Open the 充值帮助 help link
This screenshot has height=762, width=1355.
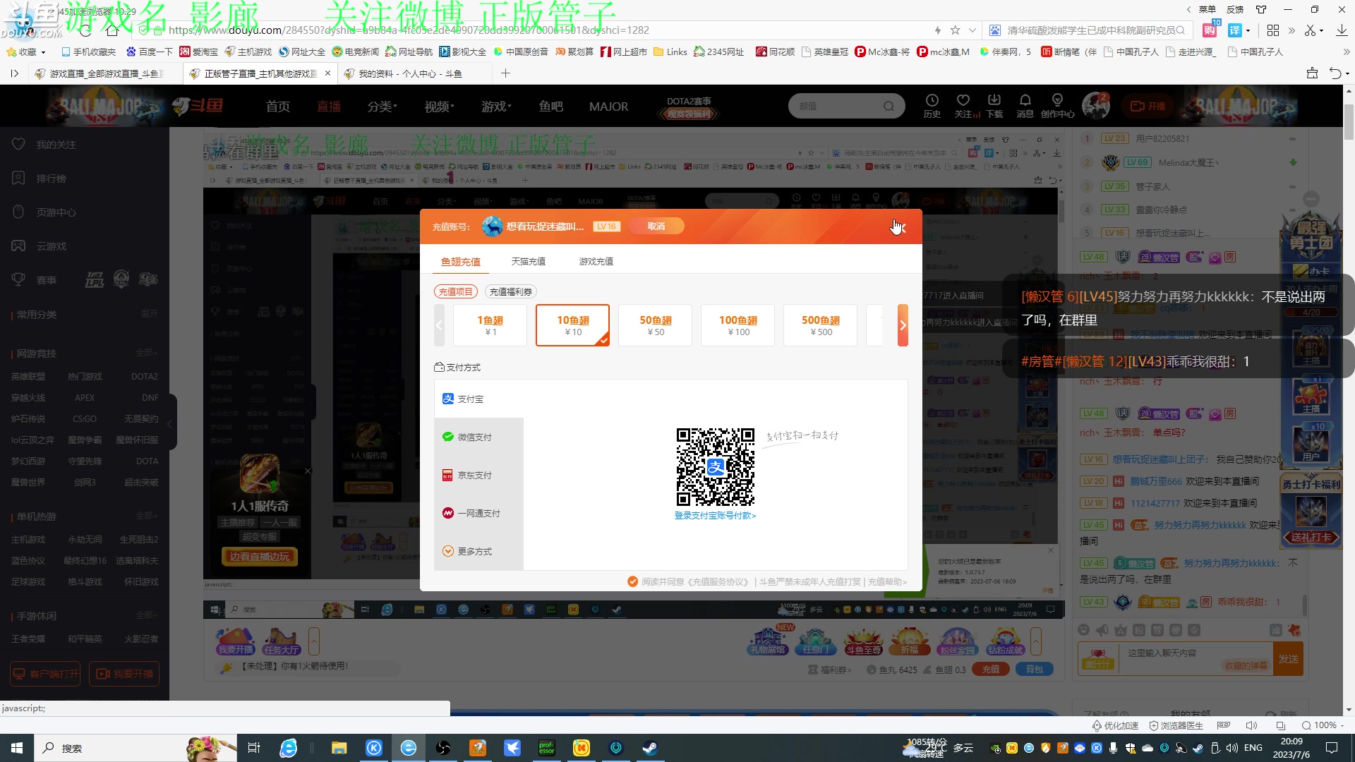[x=887, y=582]
